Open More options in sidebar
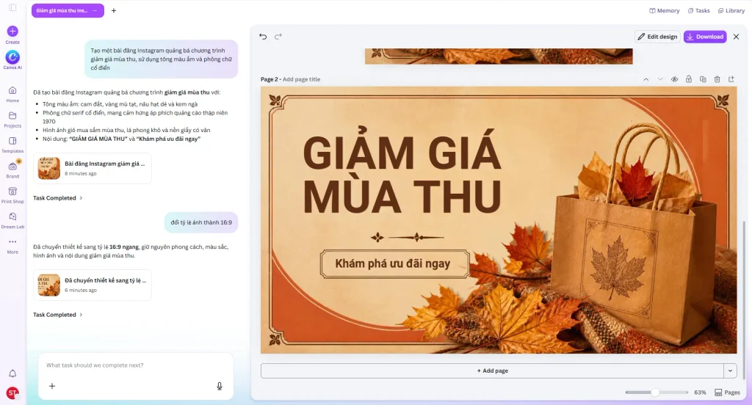Viewport: 752px width, 405px height. click(12, 245)
